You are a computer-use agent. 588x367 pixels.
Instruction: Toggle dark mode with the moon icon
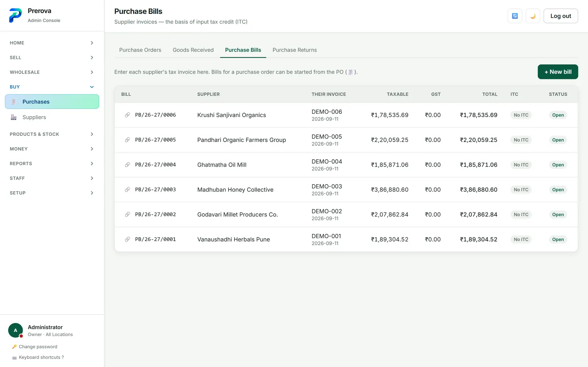tap(533, 16)
